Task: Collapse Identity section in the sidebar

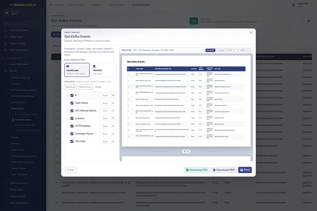Action: (23, 71)
